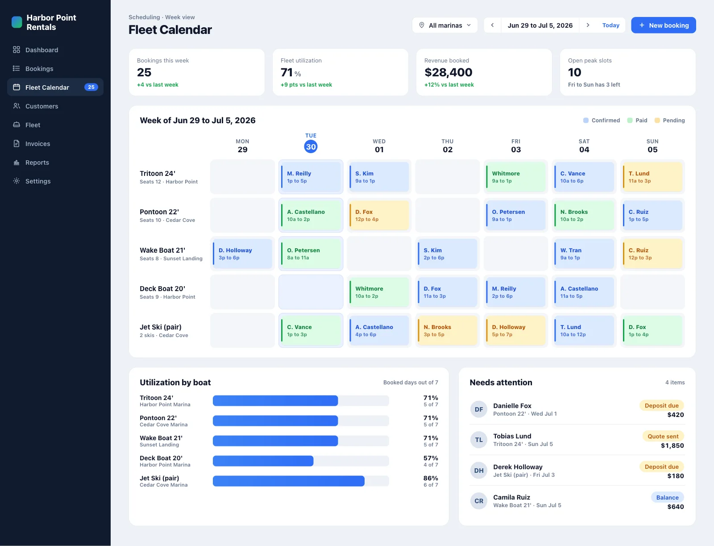This screenshot has height=546, width=714.
Task: Click the 25 badge on Fleet Calendar
Action: [x=91, y=87]
